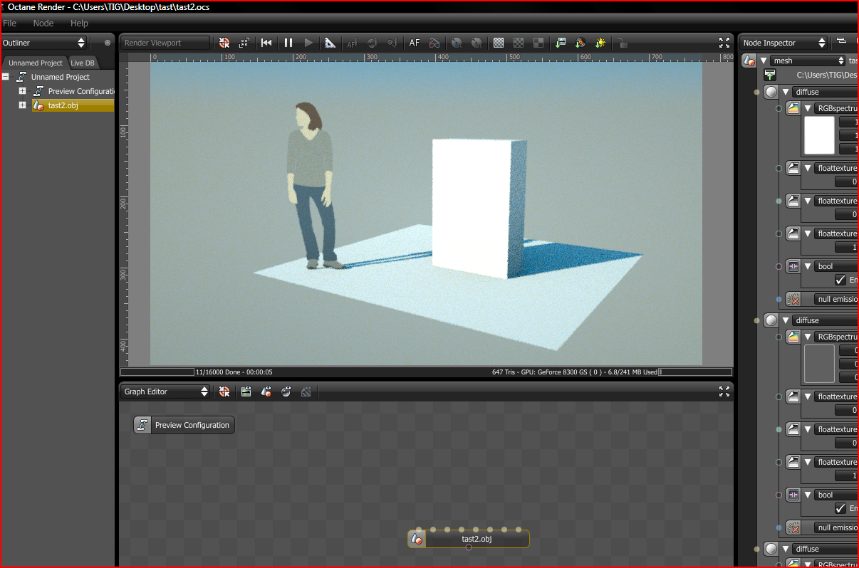Open the File menu
Image resolution: width=859 pixels, height=568 pixels.
point(10,23)
